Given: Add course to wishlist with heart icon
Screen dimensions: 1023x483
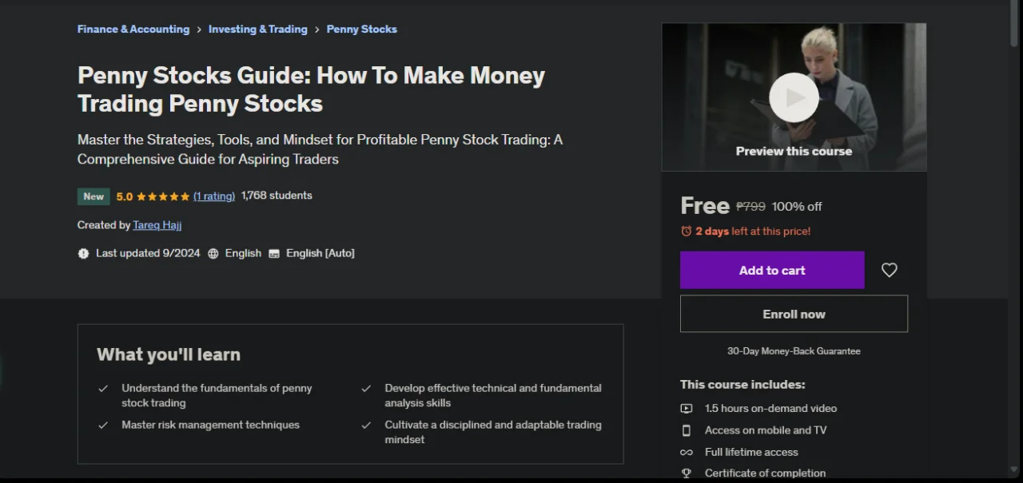Looking at the screenshot, I should (x=889, y=270).
